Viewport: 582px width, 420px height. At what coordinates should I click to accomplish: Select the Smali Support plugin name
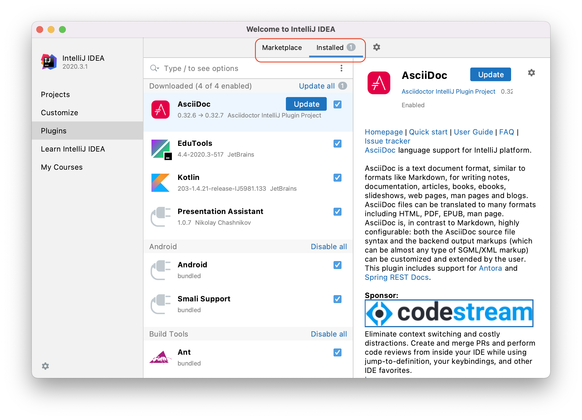tap(204, 299)
